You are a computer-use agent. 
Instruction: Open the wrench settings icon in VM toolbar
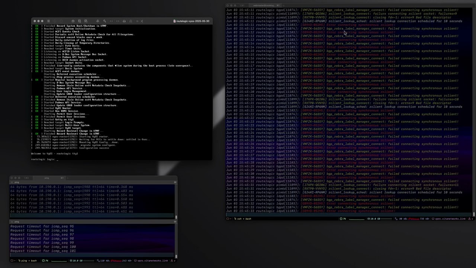[104, 21]
